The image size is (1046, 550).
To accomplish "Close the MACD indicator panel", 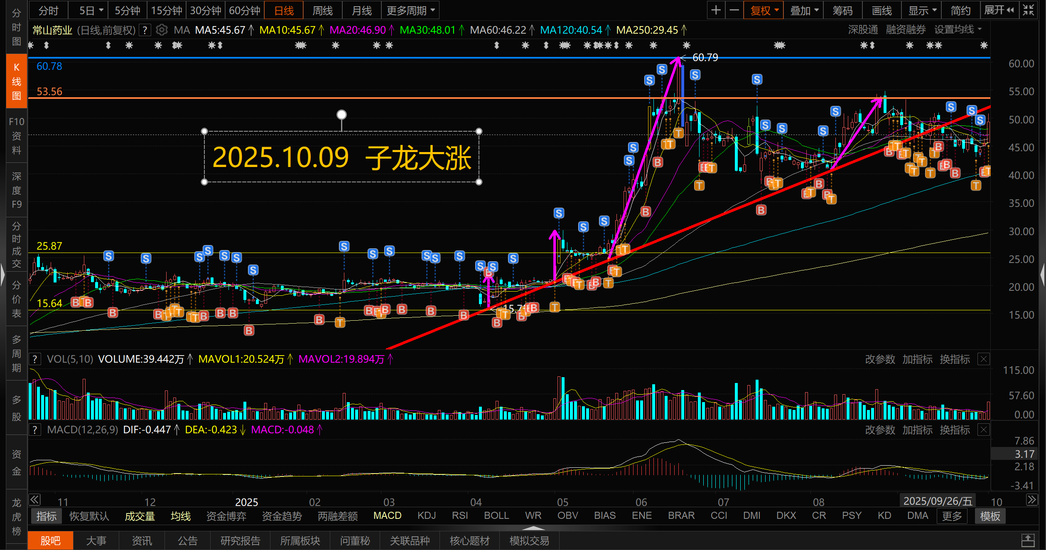I will click(984, 430).
